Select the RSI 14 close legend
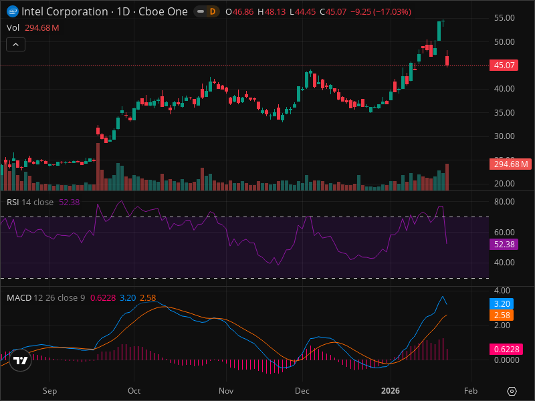 coord(43,203)
